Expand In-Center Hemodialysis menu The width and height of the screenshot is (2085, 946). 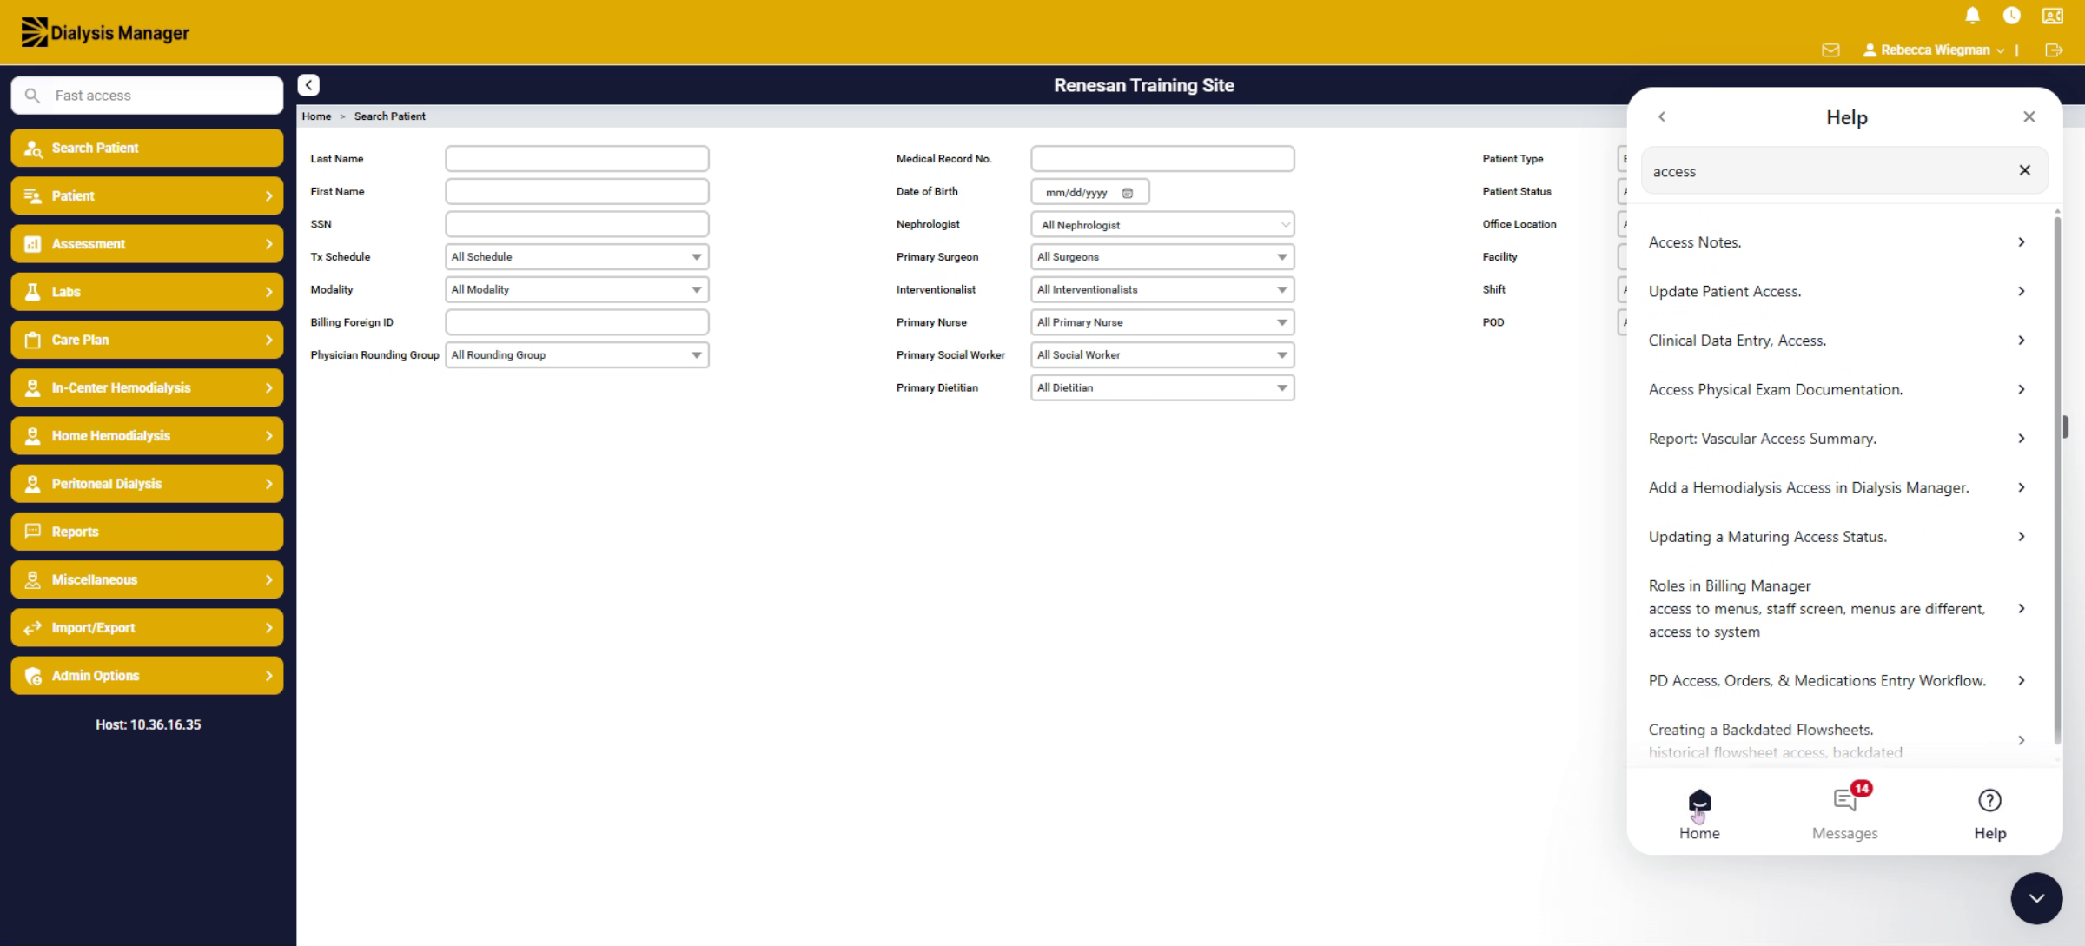tap(147, 387)
